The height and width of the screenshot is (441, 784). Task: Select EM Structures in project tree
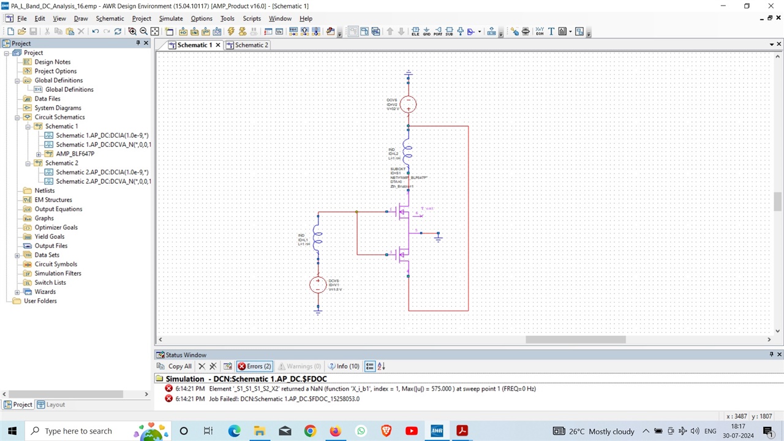click(x=53, y=200)
